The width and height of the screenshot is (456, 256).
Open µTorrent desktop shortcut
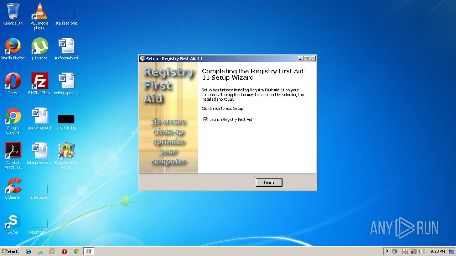[x=39, y=49]
